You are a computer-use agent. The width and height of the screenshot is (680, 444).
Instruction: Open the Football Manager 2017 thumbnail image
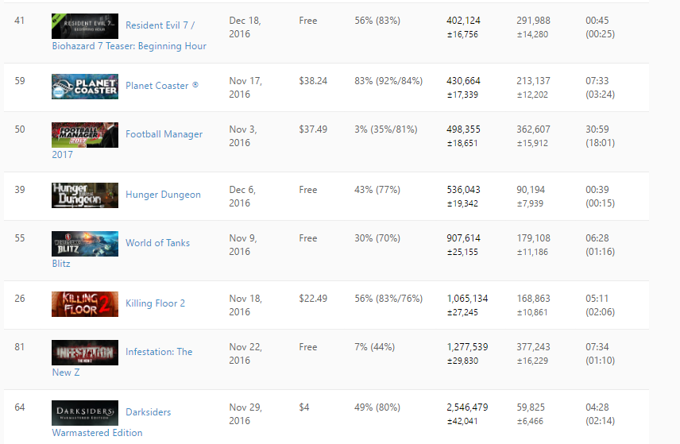click(x=85, y=135)
